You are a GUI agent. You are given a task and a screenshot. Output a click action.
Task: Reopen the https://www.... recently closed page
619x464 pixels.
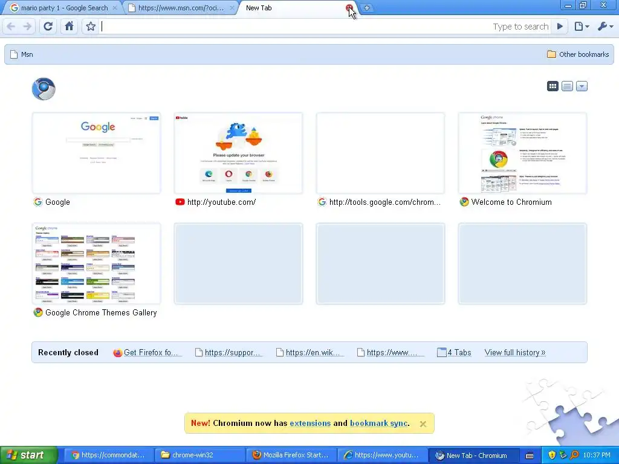point(392,352)
